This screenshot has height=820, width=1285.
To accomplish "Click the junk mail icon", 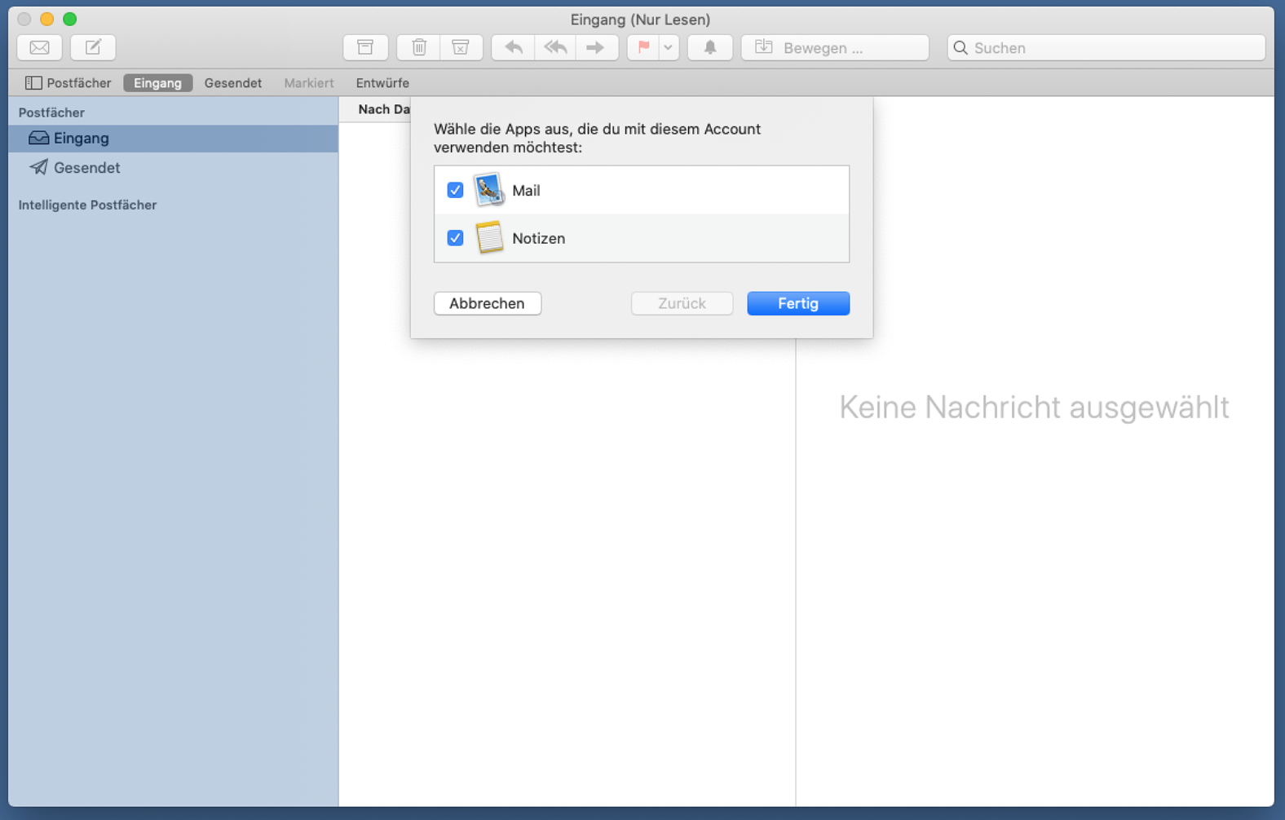I will point(461,47).
